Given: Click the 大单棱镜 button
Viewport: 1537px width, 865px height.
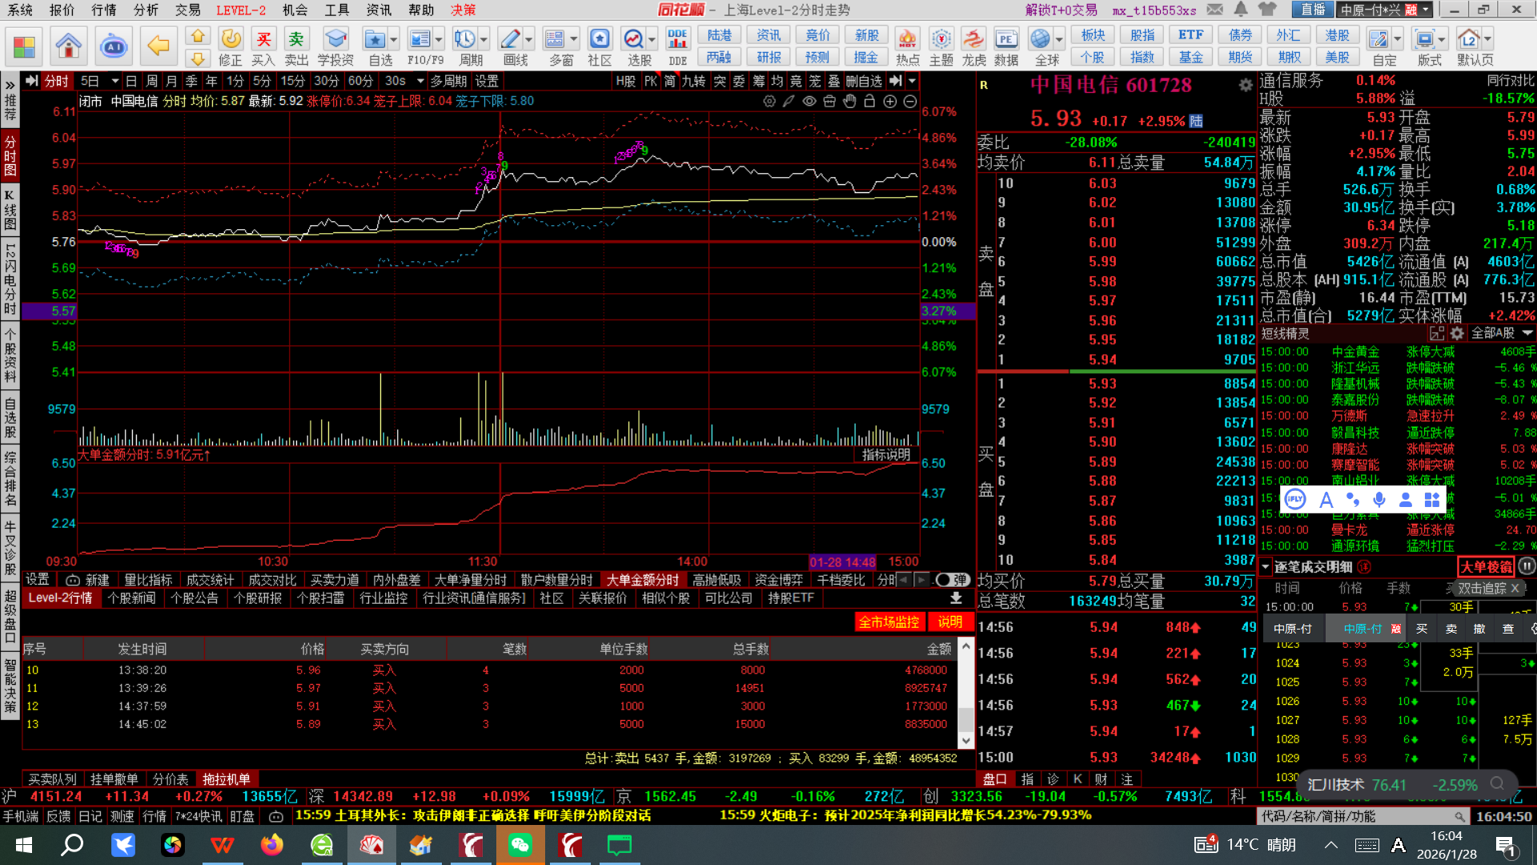Looking at the screenshot, I should (1486, 567).
